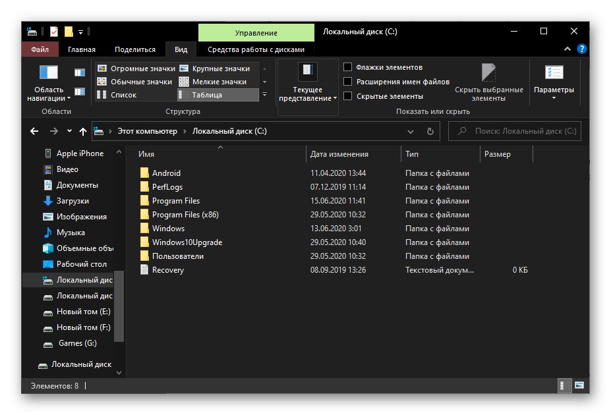
Task: Navigate up one folder level with the up arrow
Action: pyautogui.click(x=82, y=131)
